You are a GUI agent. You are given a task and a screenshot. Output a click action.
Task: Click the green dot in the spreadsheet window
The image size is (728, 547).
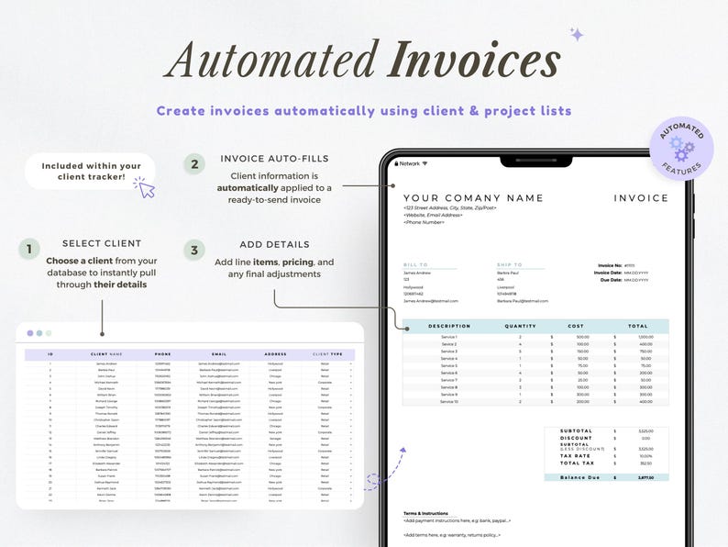pos(49,333)
